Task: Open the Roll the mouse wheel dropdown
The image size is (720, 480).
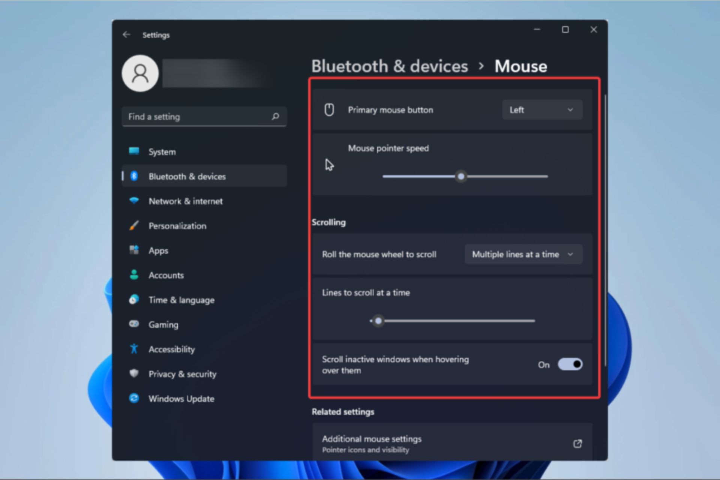Action: coord(523,254)
